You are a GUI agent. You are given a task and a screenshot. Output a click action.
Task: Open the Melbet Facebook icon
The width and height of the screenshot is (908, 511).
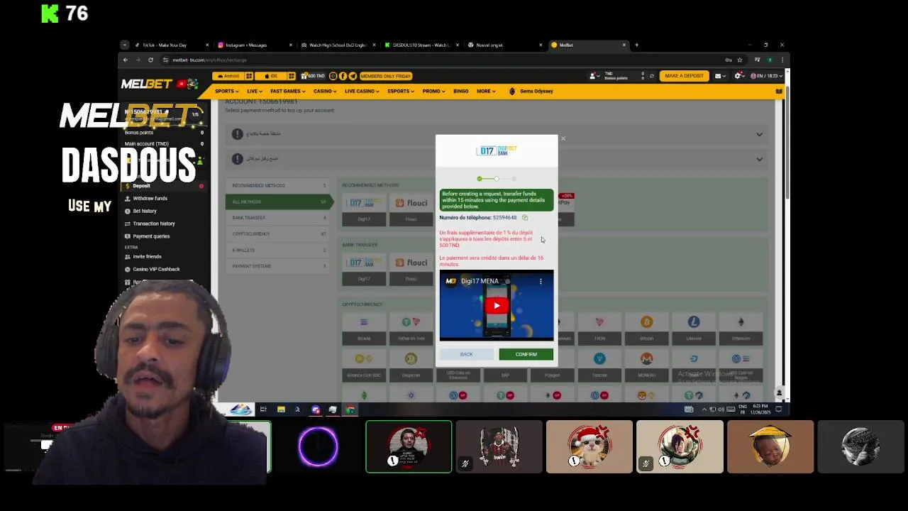click(x=343, y=76)
